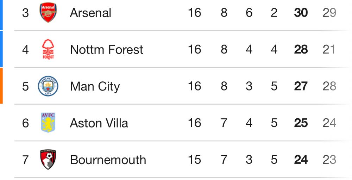Select position number 7 in the table
Screen dimensions: 352x180
pyautogui.click(x=25, y=160)
